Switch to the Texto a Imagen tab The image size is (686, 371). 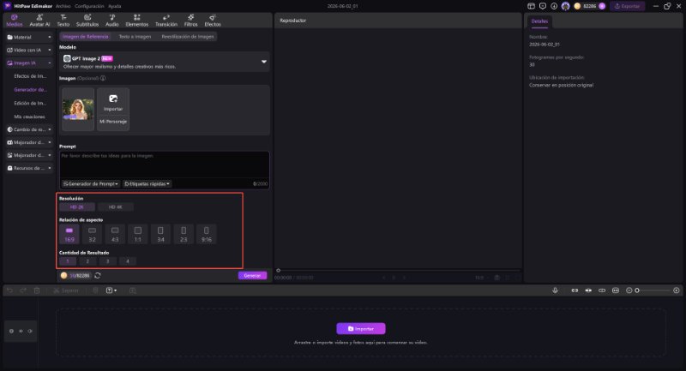click(x=135, y=37)
